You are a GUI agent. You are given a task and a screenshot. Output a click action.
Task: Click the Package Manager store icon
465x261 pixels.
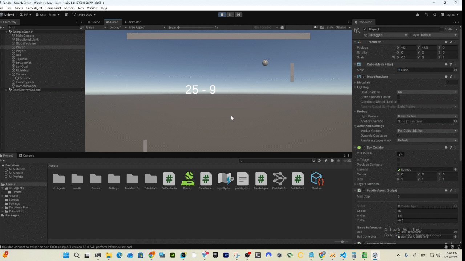pyautogui.click(x=66, y=15)
